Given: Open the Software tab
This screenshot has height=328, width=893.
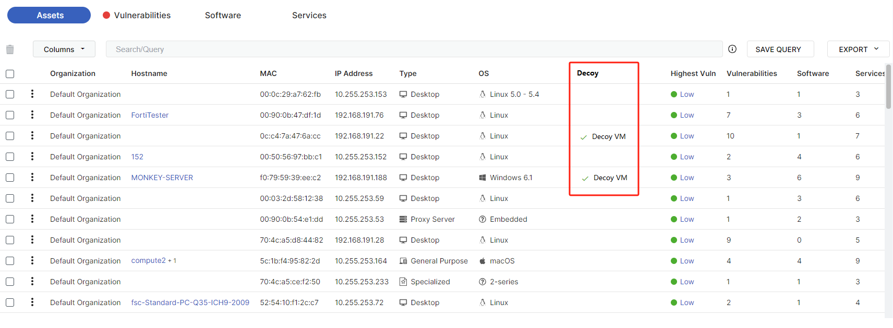Looking at the screenshot, I should tap(223, 16).
